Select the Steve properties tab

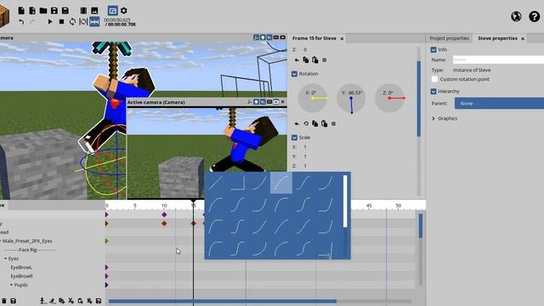coord(497,38)
